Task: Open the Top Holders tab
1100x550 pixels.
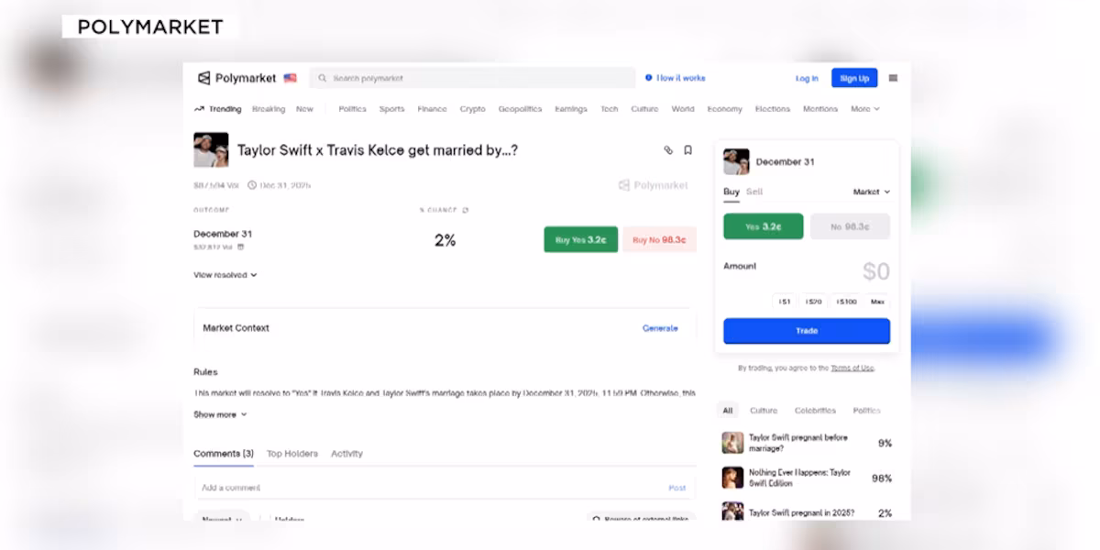Action: coord(291,454)
